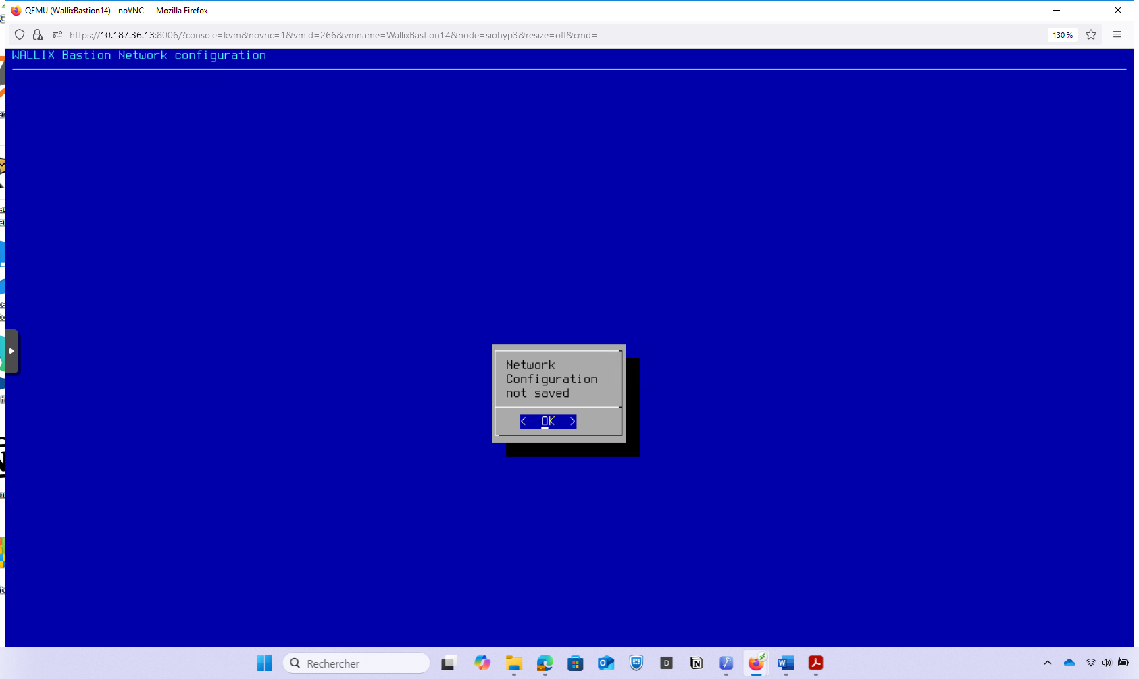Click the URL address field
This screenshot has height=679, width=1139.
click(473, 35)
